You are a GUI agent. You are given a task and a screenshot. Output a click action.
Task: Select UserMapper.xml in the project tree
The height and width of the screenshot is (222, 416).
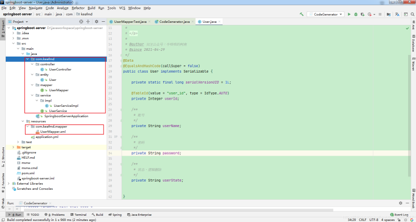tap(53, 131)
